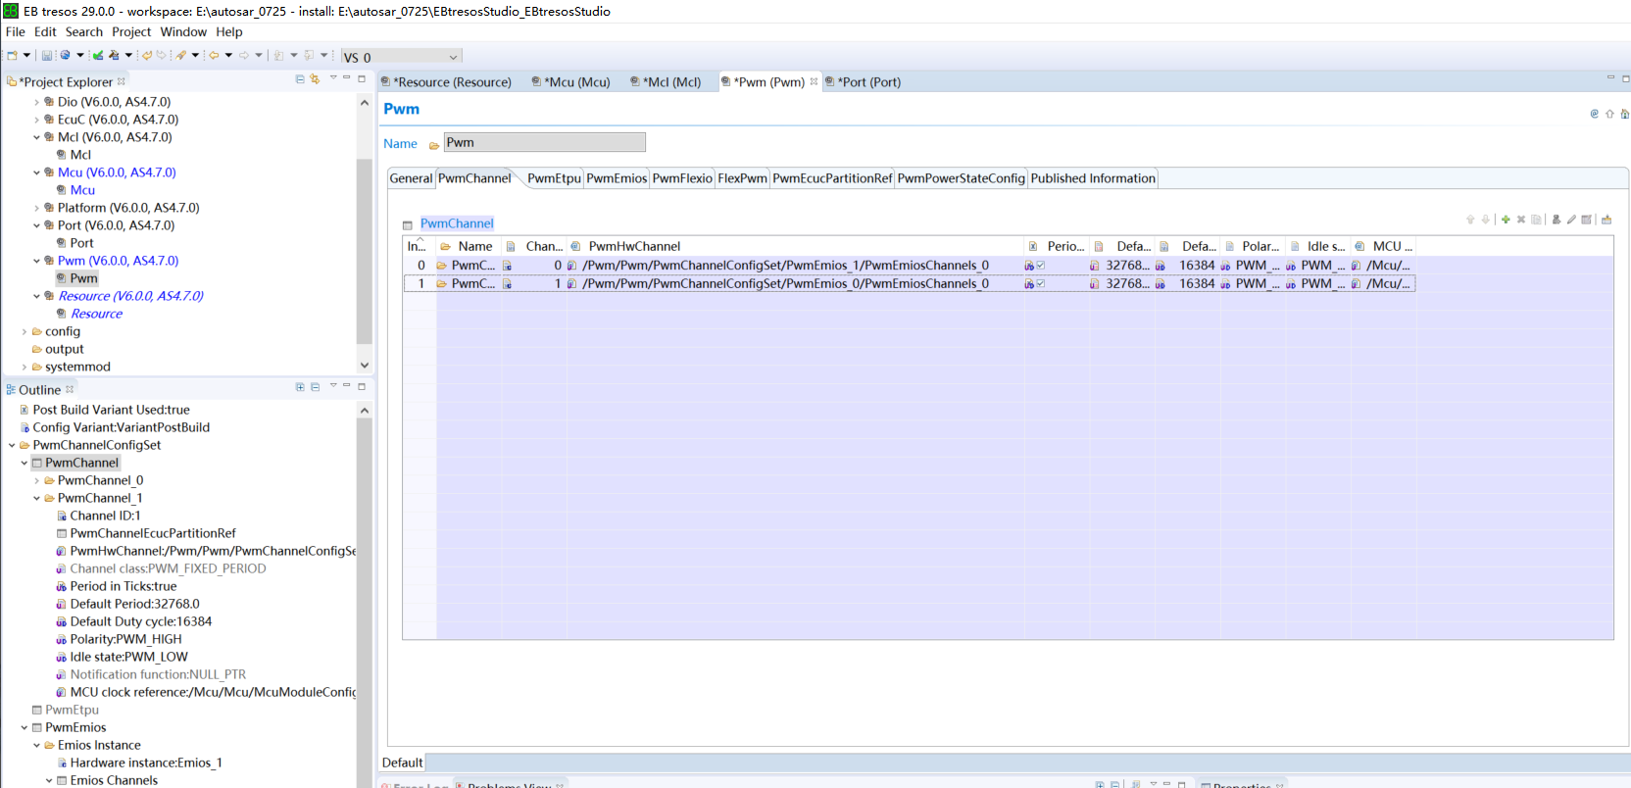Open the General tab
The image size is (1631, 788).
411,178
